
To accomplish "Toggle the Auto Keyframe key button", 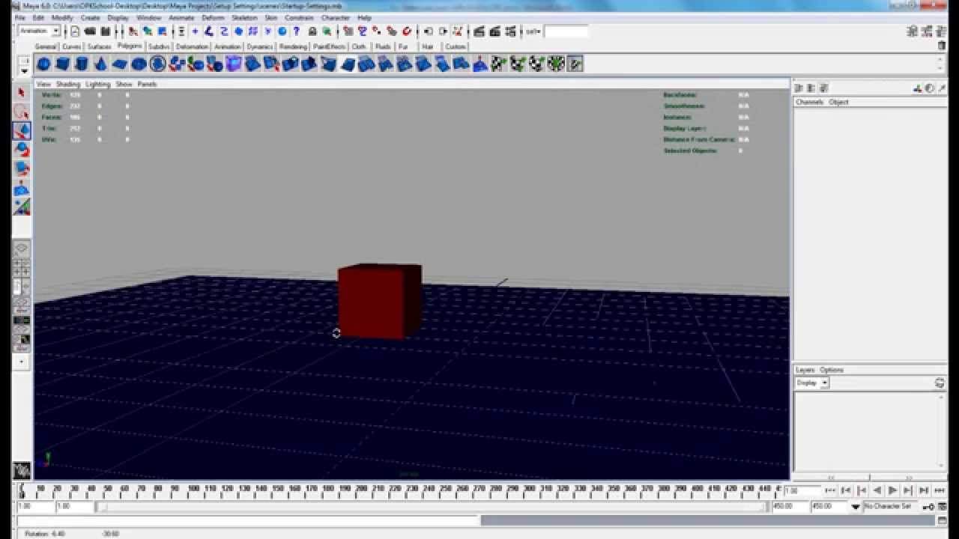I will point(928,507).
